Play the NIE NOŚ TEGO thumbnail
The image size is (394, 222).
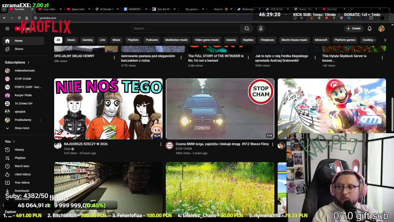click(108, 109)
